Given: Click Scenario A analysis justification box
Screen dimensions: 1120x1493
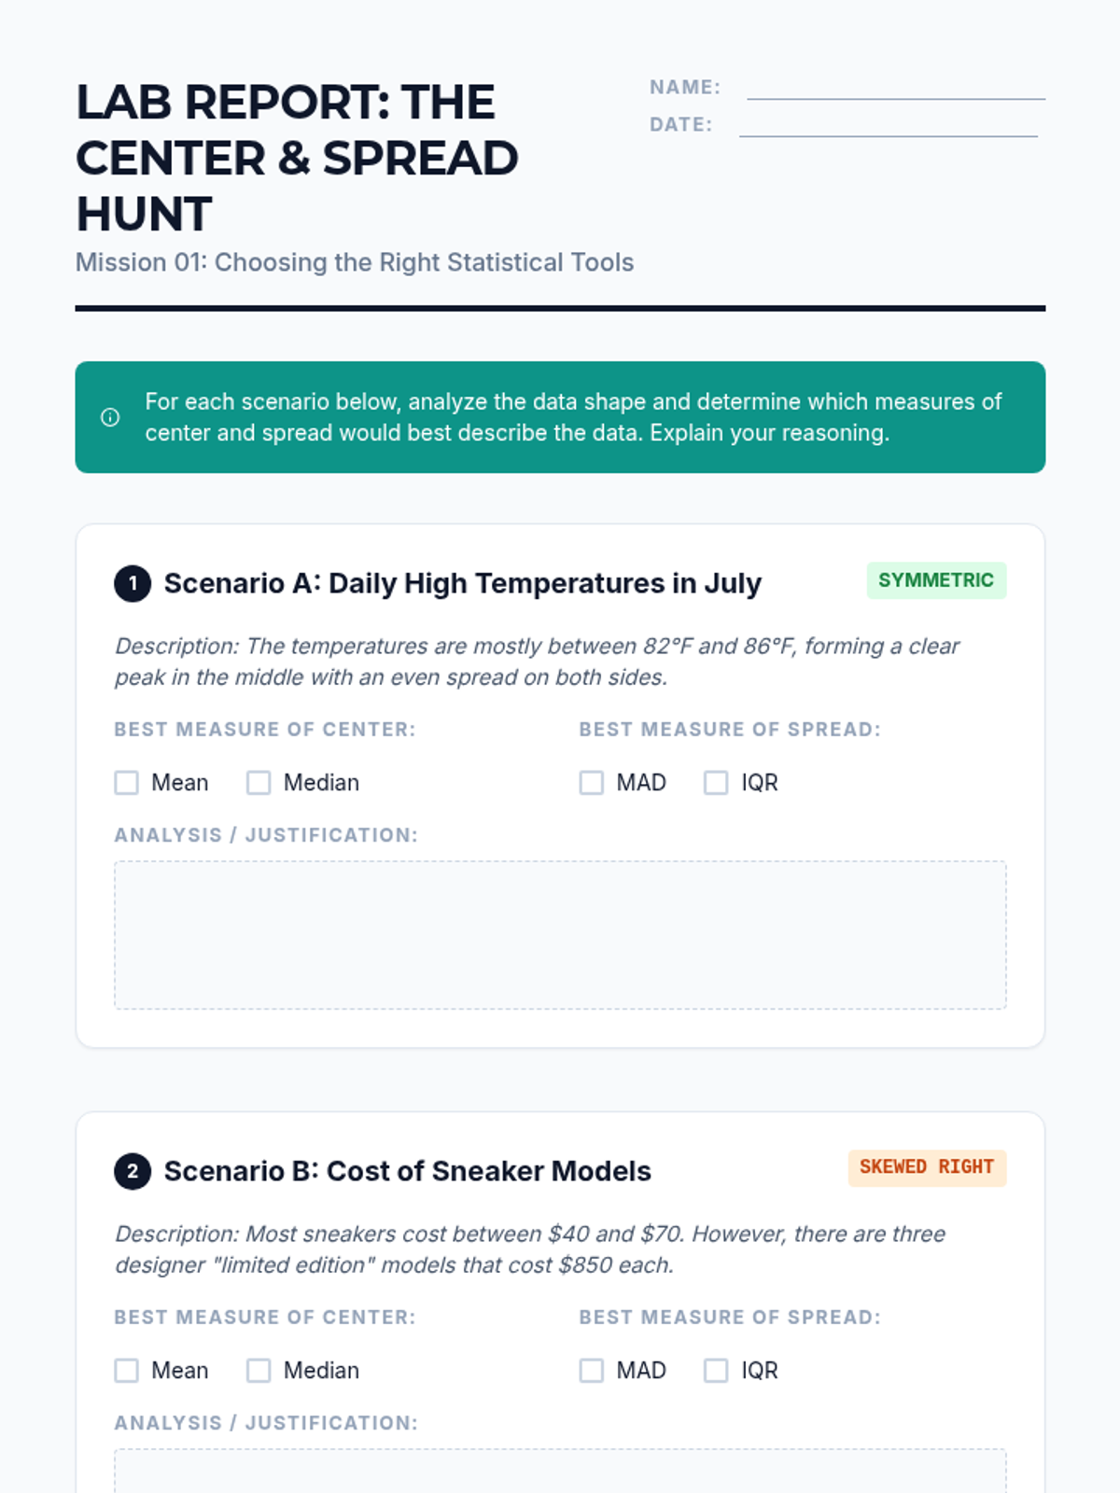Looking at the screenshot, I should click(x=560, y=935).
